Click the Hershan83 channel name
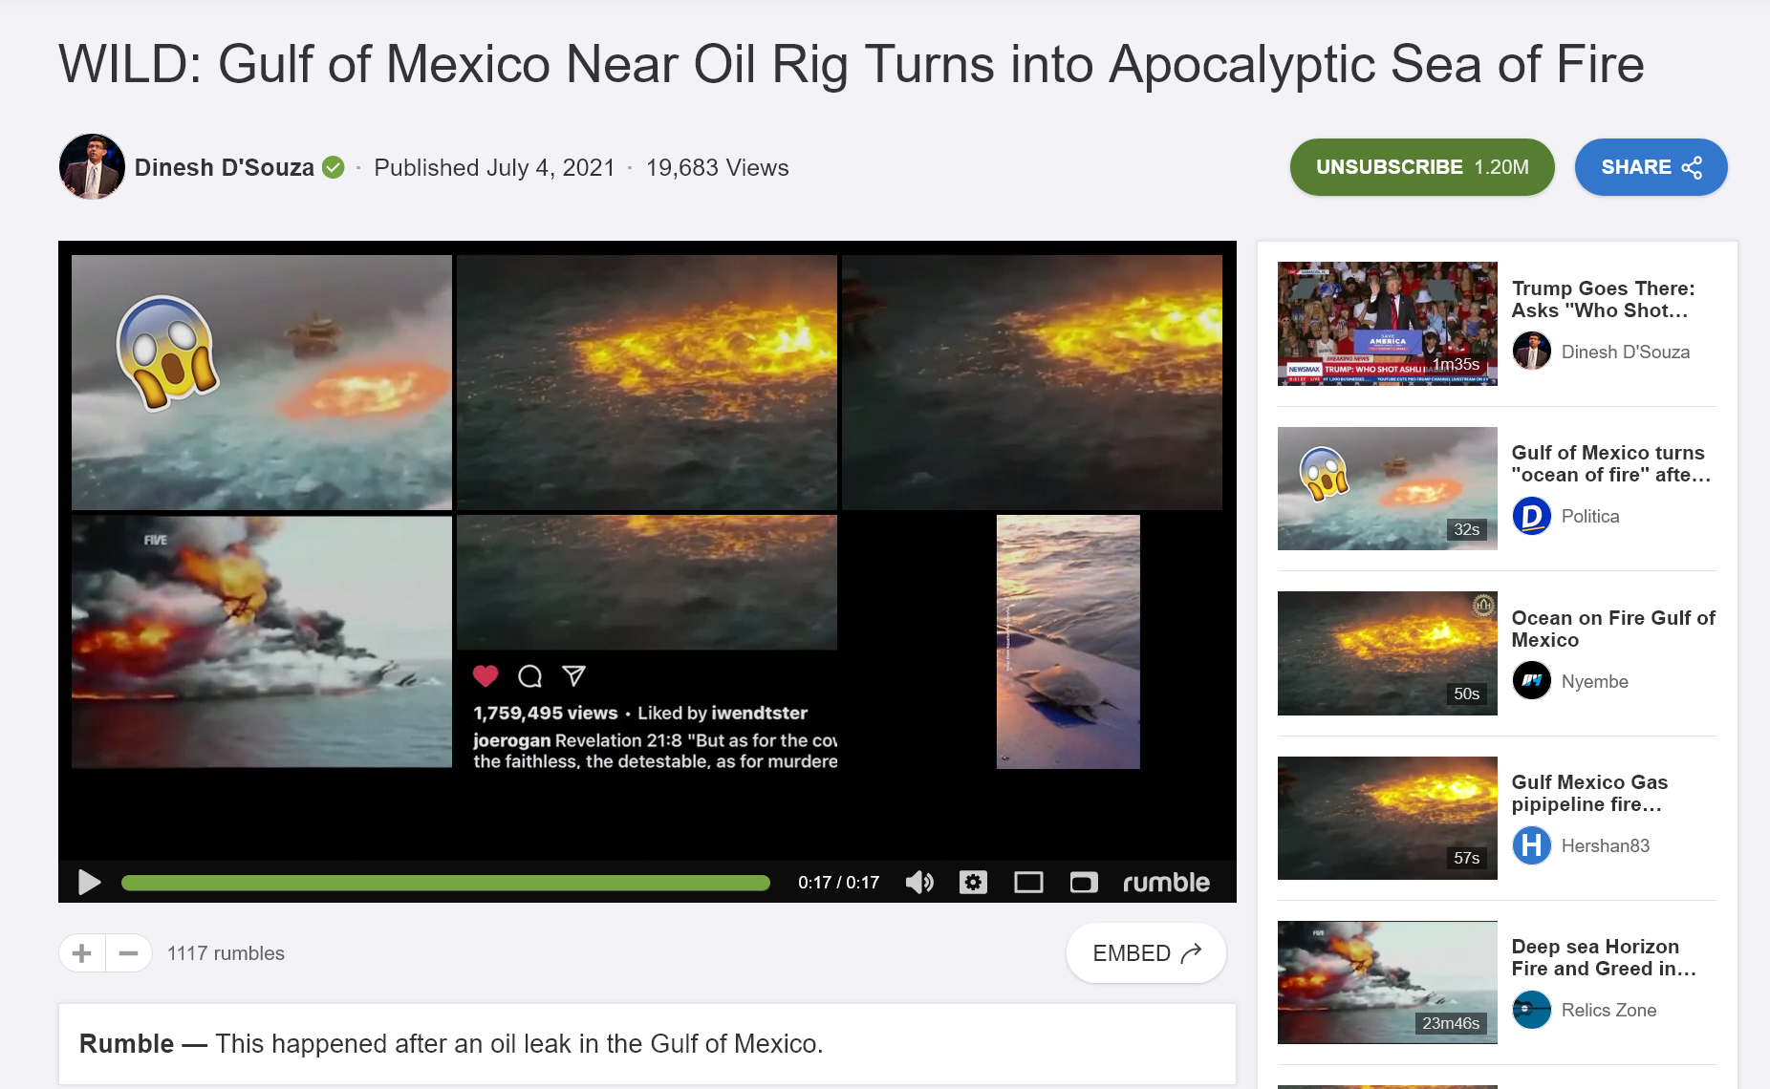This screenshot has height=1089, width=1770. (1605, 845)
